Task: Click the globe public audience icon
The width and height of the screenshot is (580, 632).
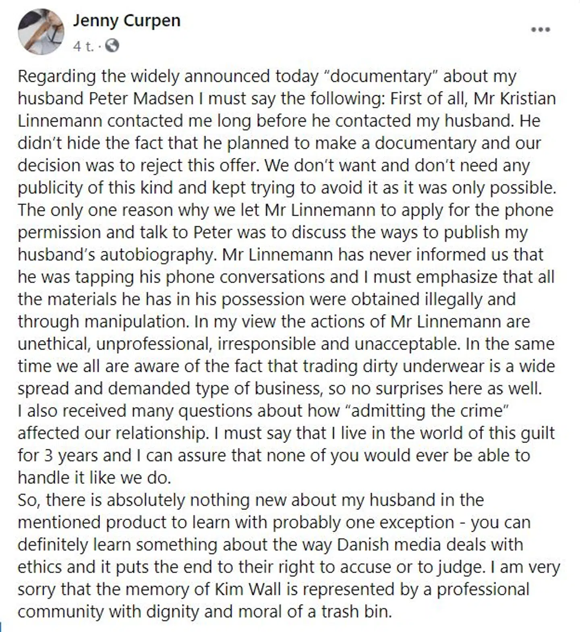Action: 112,46
